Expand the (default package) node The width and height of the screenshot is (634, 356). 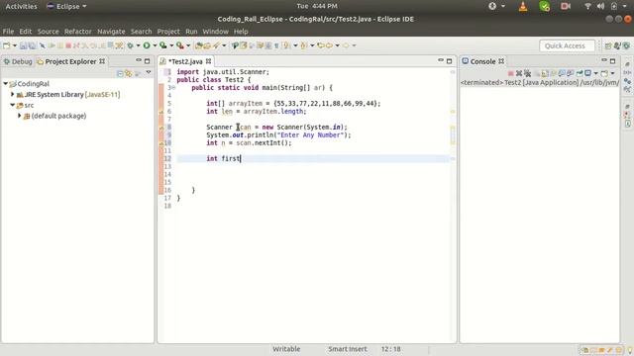(19, 116)
